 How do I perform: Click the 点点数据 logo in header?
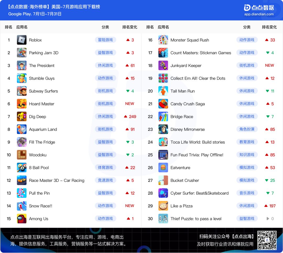pyautogui.click(x=259, y=8)
